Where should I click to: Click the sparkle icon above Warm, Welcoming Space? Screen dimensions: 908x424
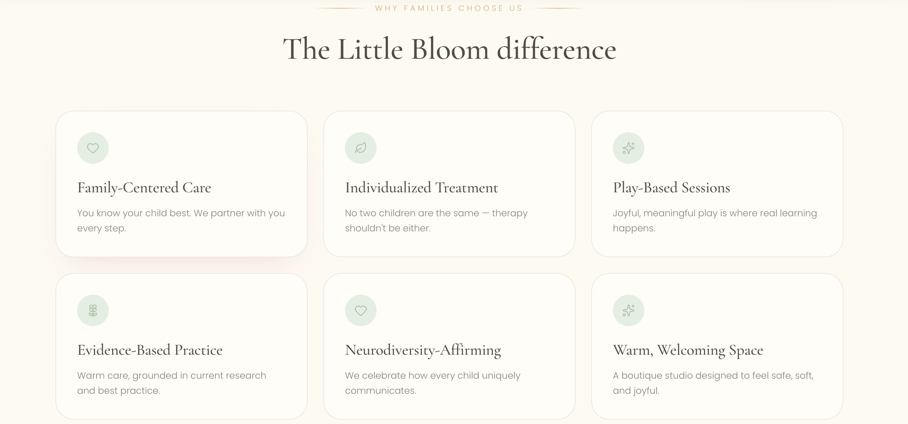(x=628, y=310)
